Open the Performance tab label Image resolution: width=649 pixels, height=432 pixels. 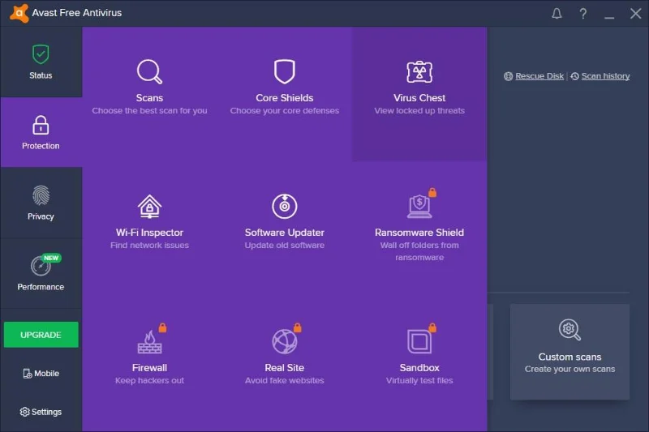[41, 287]
